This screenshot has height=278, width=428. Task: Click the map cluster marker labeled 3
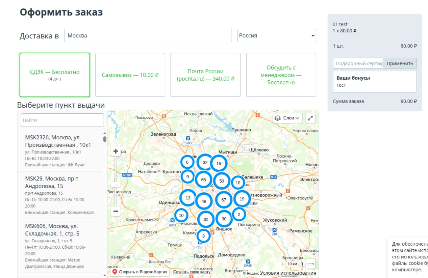(x=203, y=236)
